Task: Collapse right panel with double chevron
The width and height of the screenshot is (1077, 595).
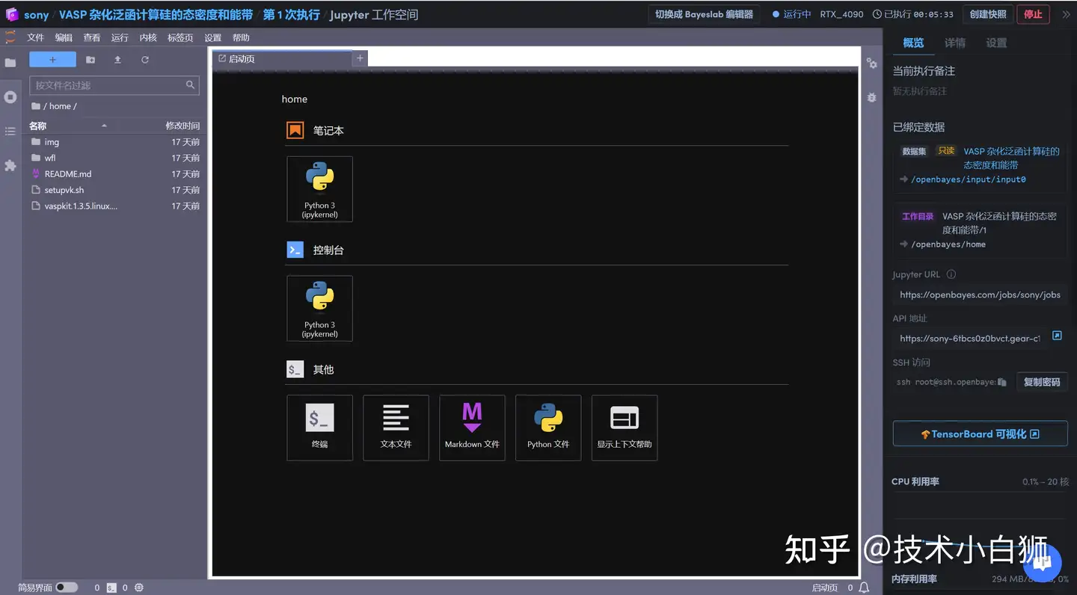Action: (1066, 14)
